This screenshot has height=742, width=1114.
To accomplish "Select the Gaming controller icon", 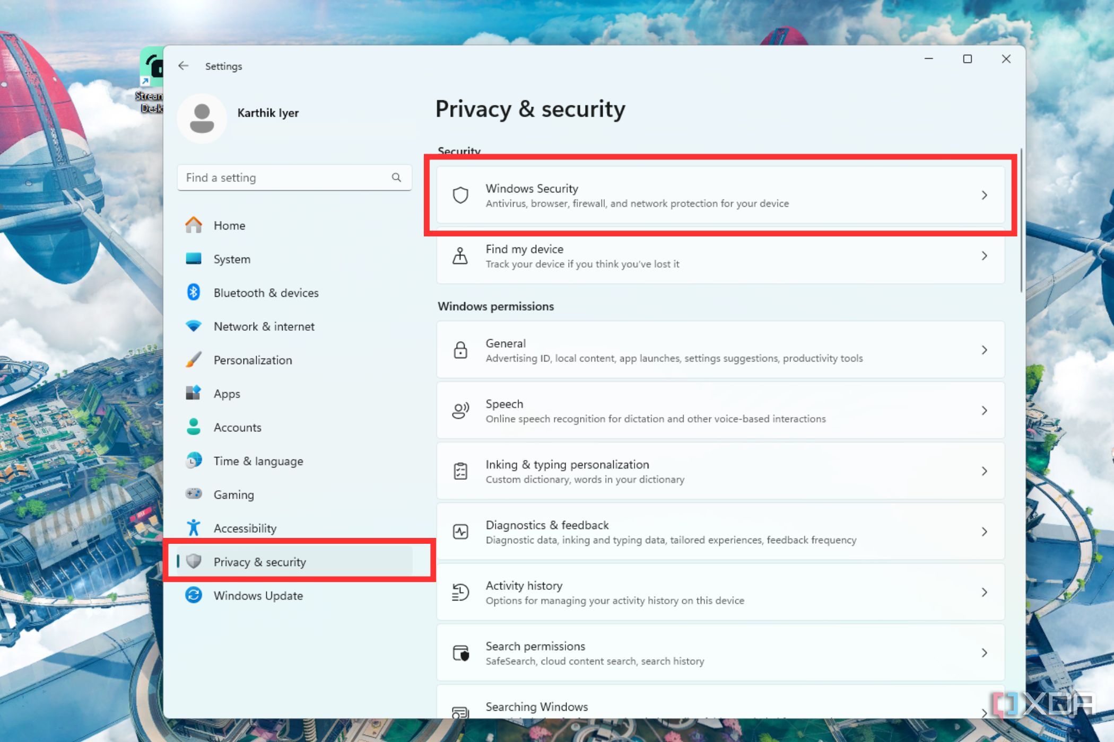I will click(194, 494).
